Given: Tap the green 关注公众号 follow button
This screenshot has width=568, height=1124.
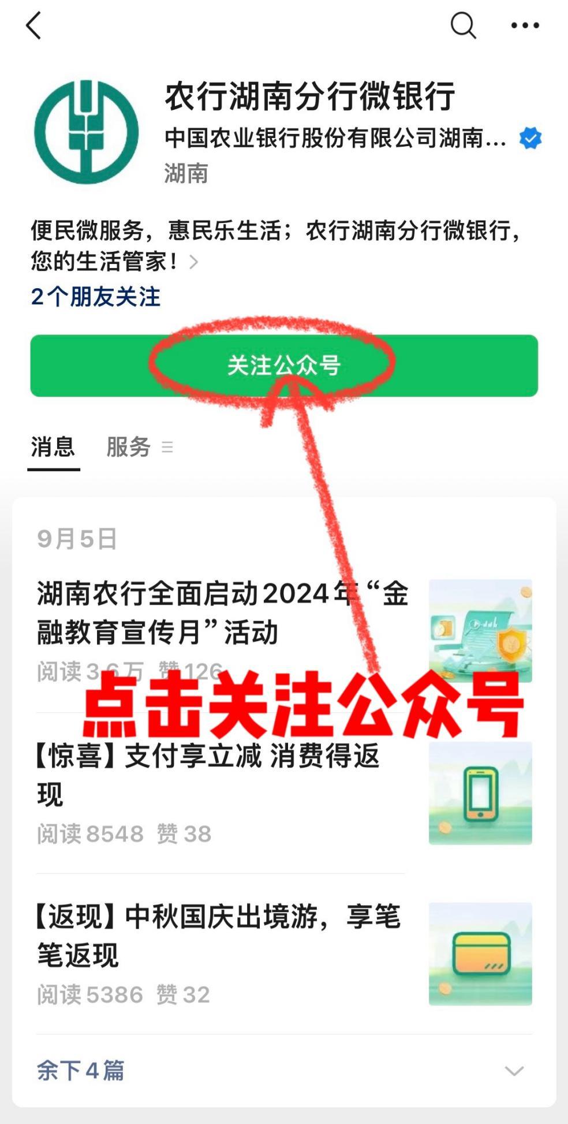Looking at the screenshot, I should (x=284, y=366).
